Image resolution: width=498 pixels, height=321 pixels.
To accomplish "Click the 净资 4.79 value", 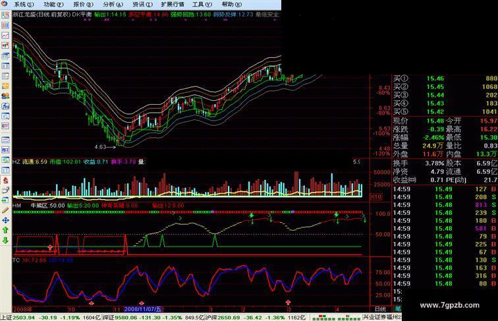I will click(x=437, y=171).
